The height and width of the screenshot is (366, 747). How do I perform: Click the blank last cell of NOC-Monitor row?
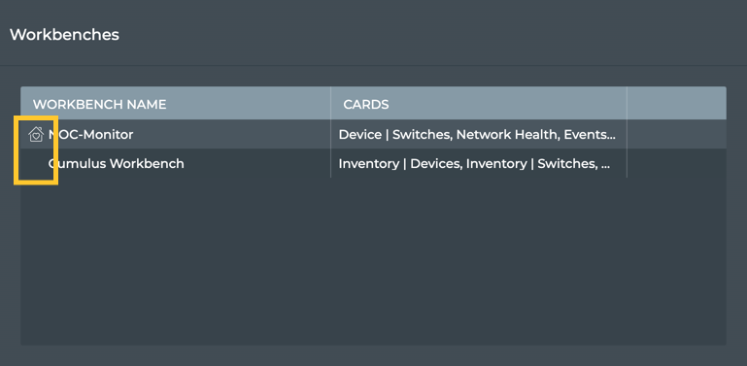(x=676, y=135)
